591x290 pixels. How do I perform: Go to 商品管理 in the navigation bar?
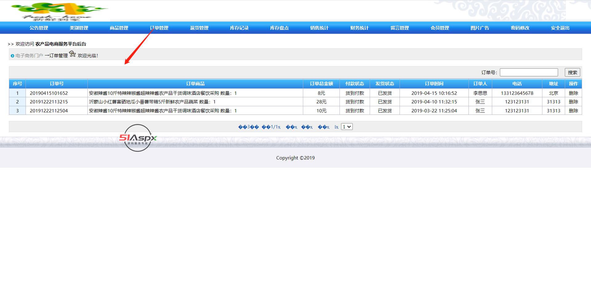119,28
